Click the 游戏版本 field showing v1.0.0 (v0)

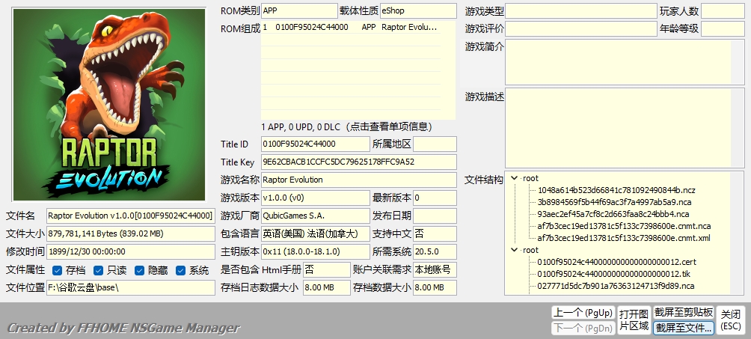pyautogui.click(x=316, y=198)
